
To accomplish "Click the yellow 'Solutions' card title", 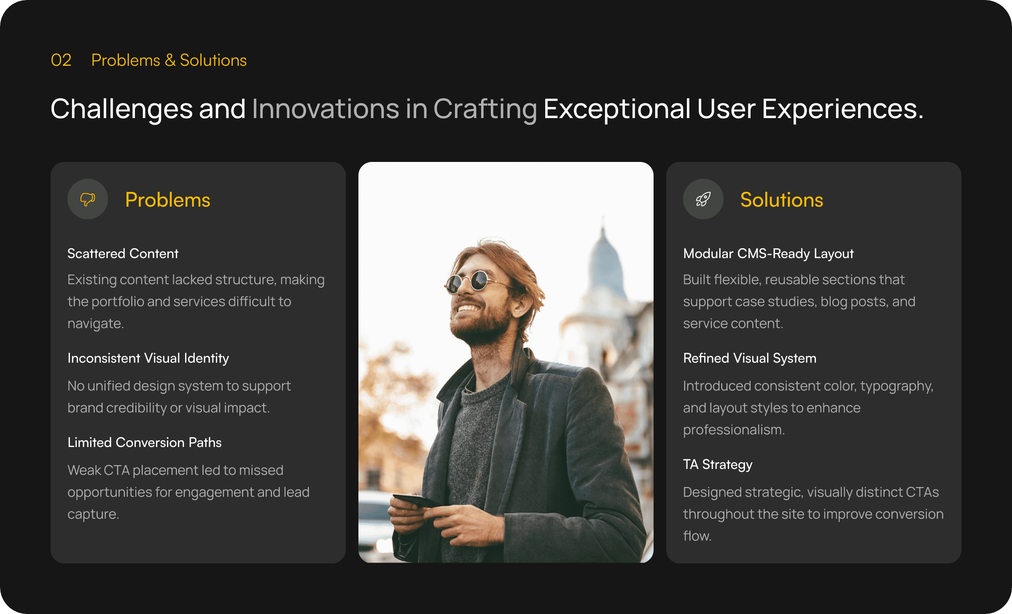I will (781, 200).
